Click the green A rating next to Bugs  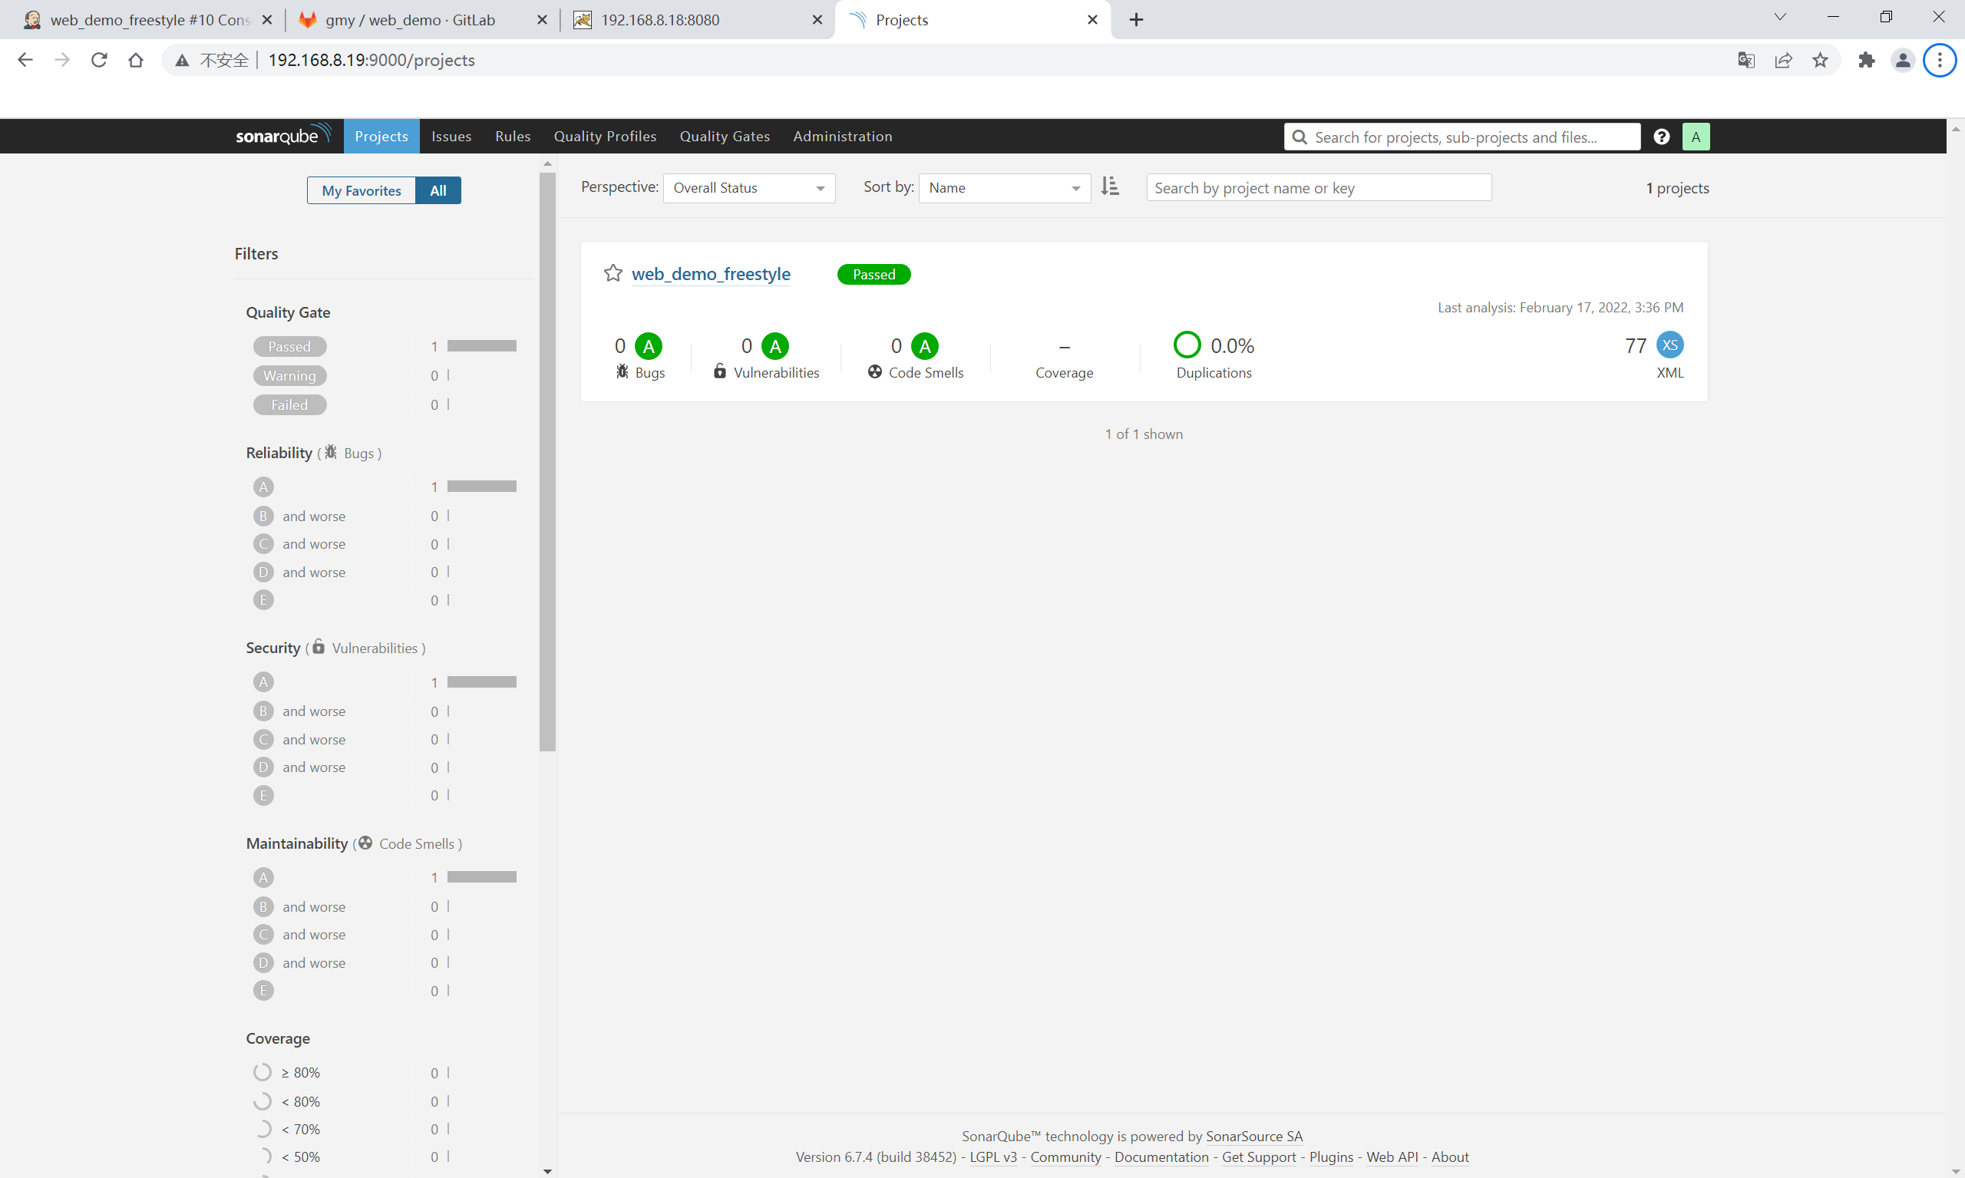[649, 346]
